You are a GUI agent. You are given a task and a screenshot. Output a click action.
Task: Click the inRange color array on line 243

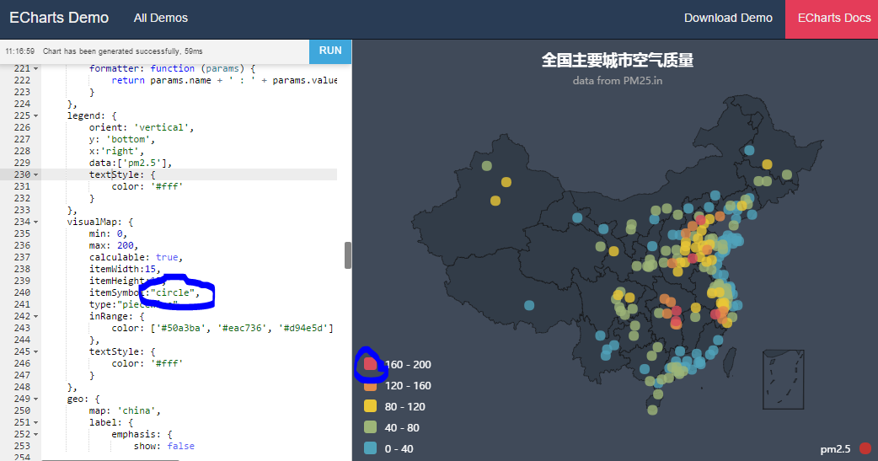222,328
